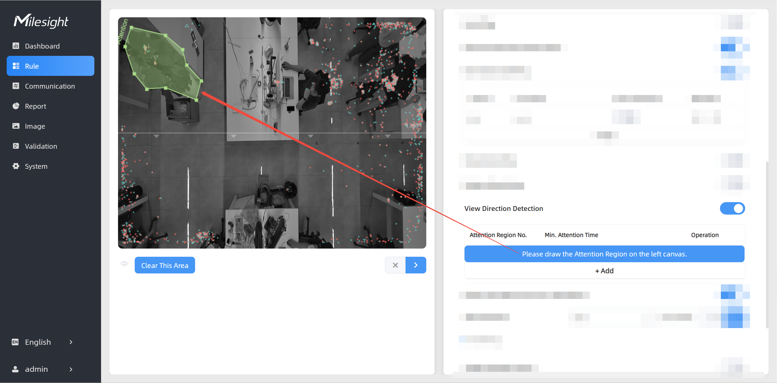Click the Image picture icon
Image resolution: width=777 pixels, height=383 pixels.
point(16,126)
